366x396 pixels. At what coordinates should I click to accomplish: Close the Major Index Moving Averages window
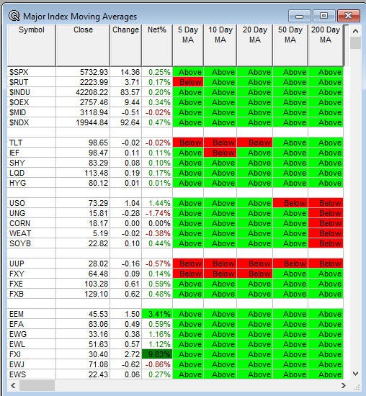[348, 16]
